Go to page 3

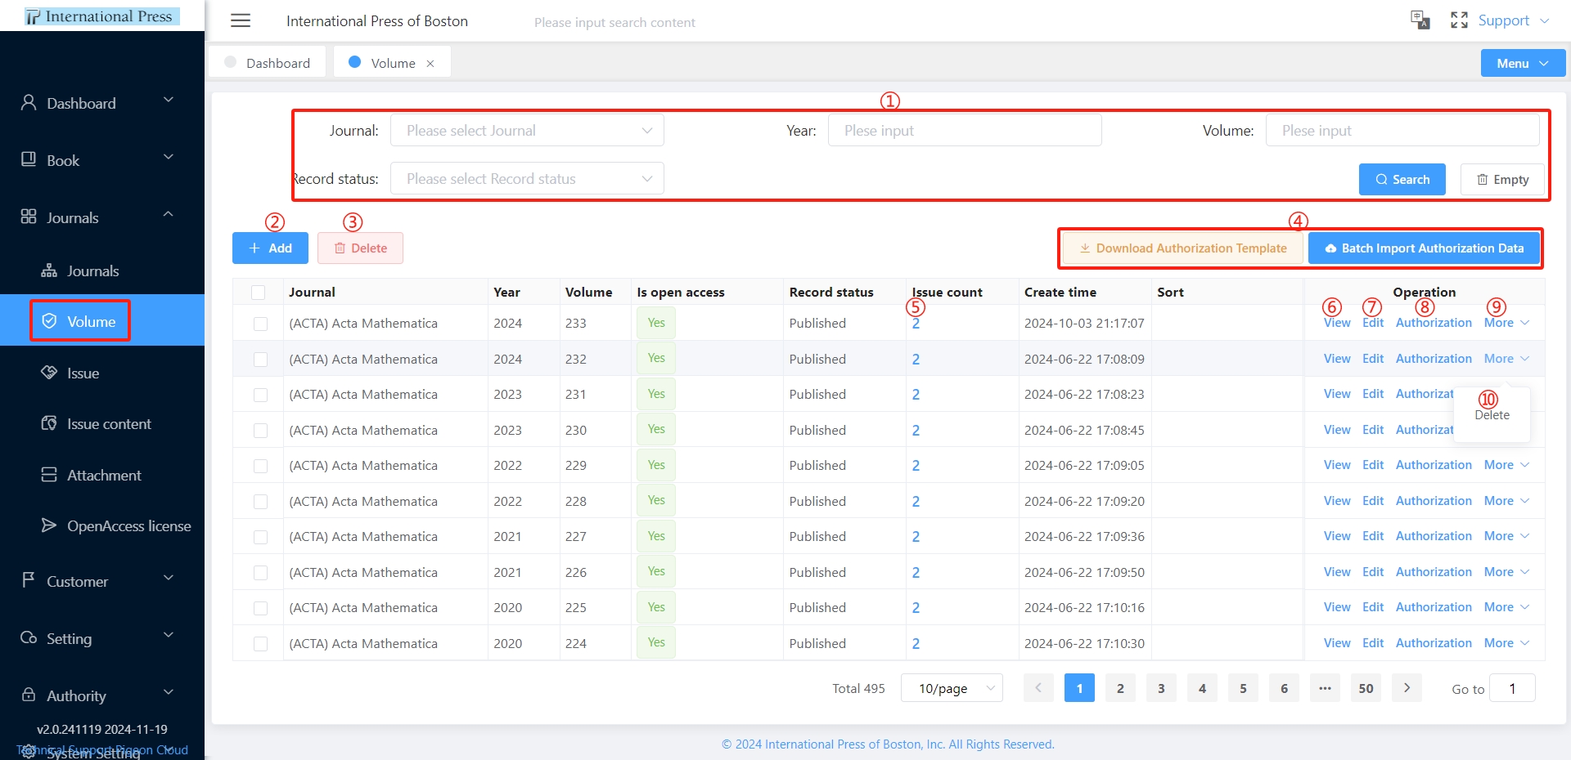click(1161, 688)
